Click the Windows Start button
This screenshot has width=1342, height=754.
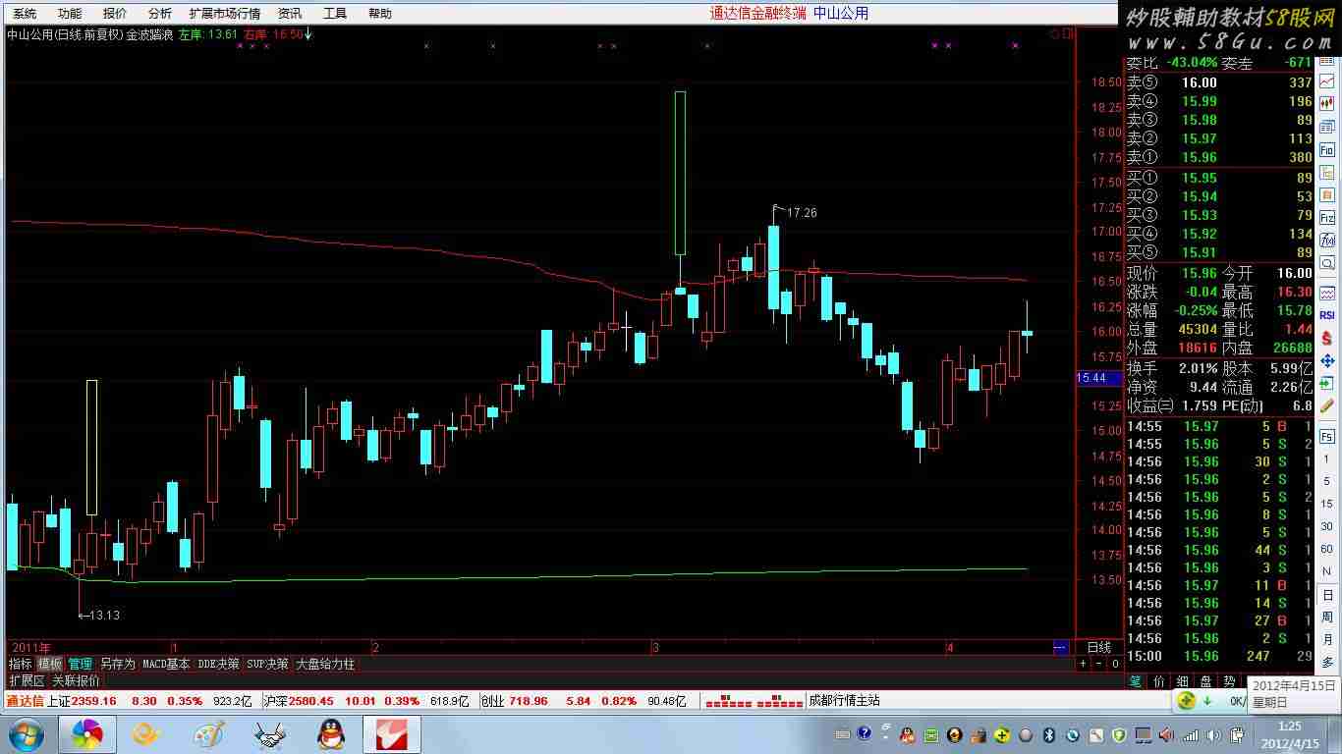point(25,733)
